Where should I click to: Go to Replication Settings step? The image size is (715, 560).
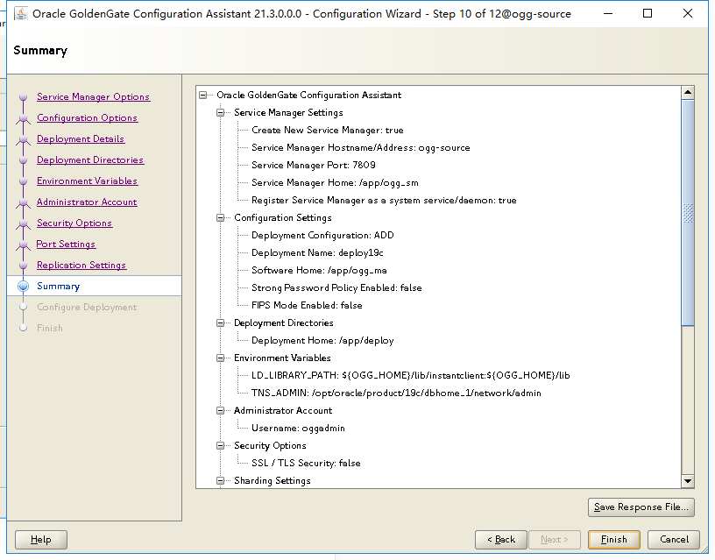tap(81, 265)
